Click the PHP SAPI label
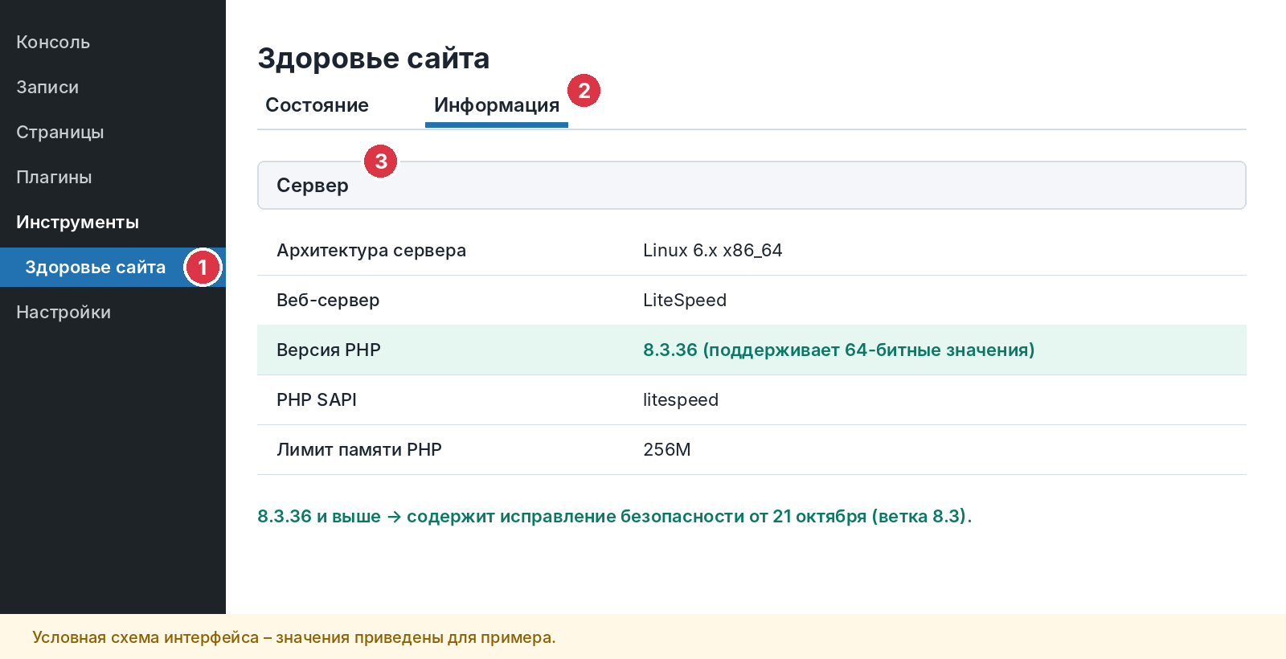Screen dimensions: 1286x659 (x=317, y=399)
